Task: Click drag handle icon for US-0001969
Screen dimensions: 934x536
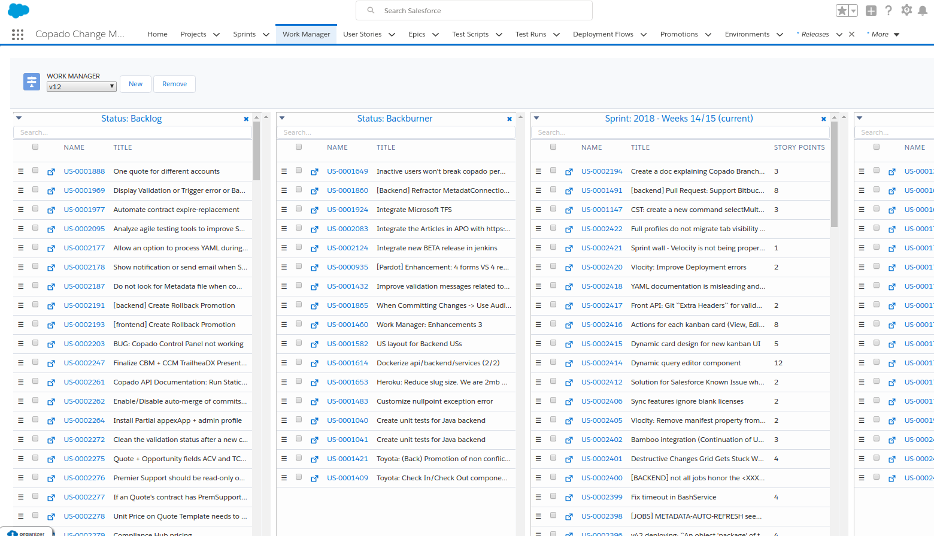Action: (x=21, y=190)
